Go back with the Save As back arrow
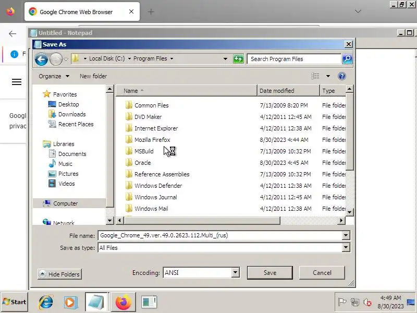The width and height of the screenshot is (417, 313). tap(41, 59)
